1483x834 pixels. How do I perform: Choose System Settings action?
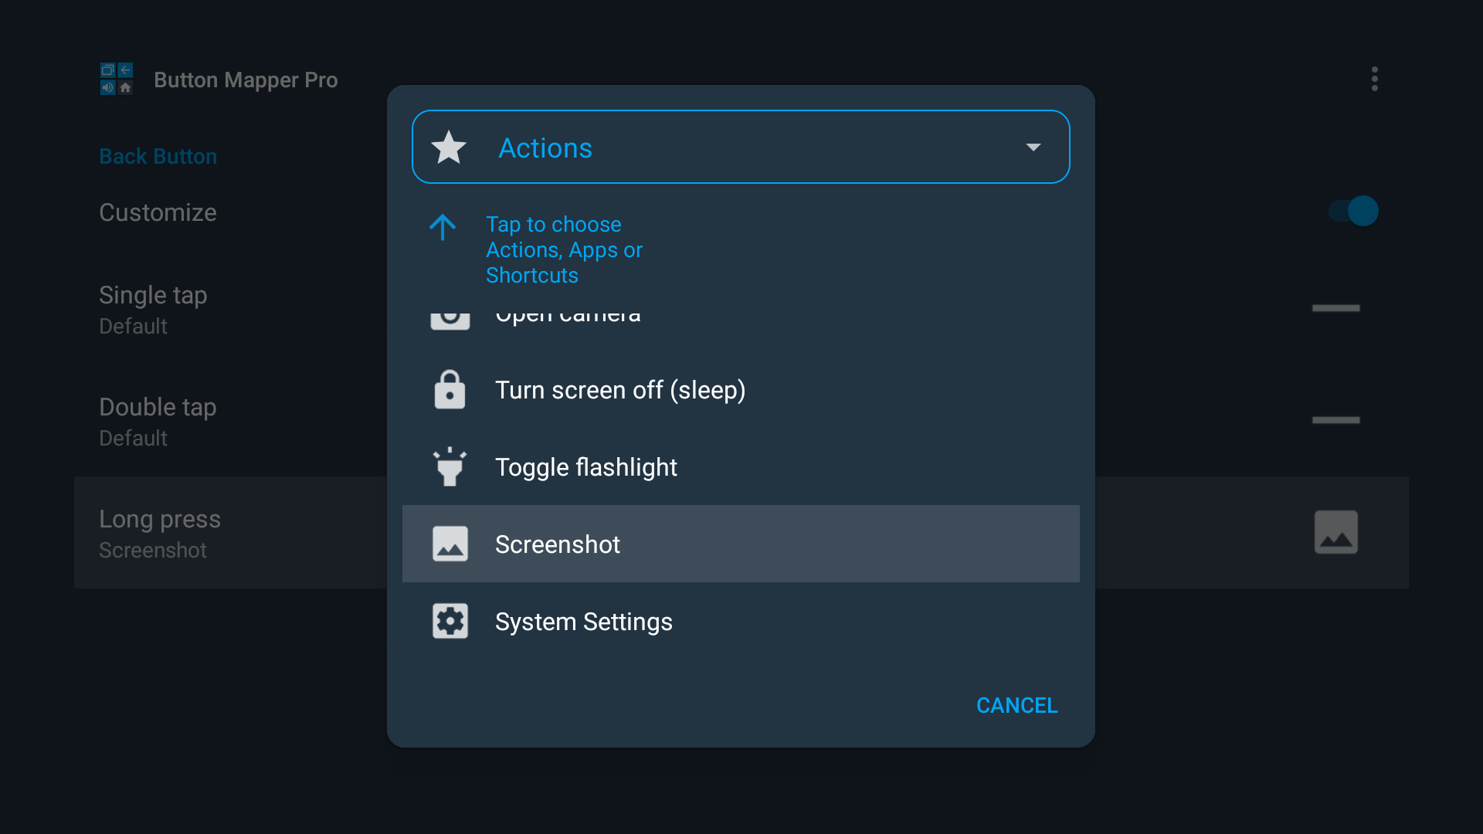pos(583,622)
